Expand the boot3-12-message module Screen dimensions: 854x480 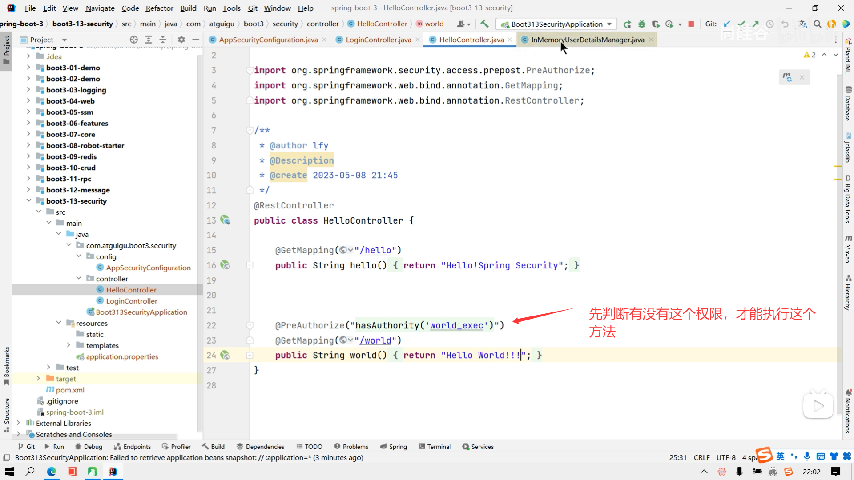click(28, 190)
